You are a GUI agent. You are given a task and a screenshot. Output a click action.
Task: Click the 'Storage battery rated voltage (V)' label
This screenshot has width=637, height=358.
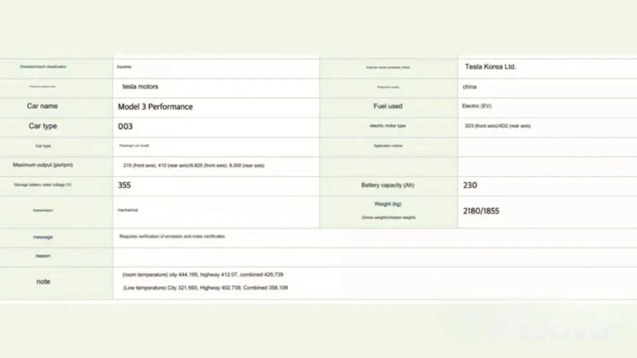coord(42,184)
